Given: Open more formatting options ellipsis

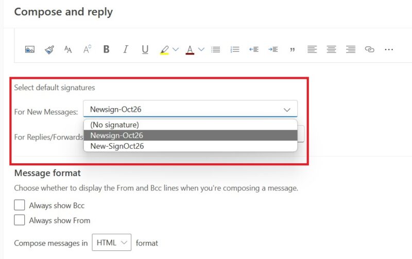Looking at the screenshot, I should [x=389, y=49].
